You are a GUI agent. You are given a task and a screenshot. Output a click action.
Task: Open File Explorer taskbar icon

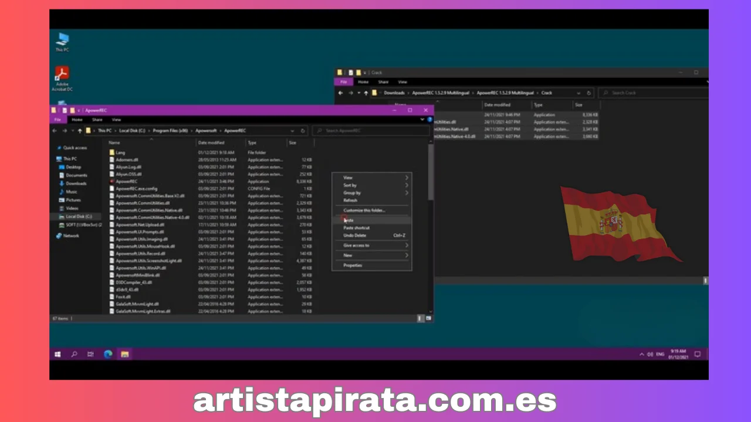click(124, 354)
